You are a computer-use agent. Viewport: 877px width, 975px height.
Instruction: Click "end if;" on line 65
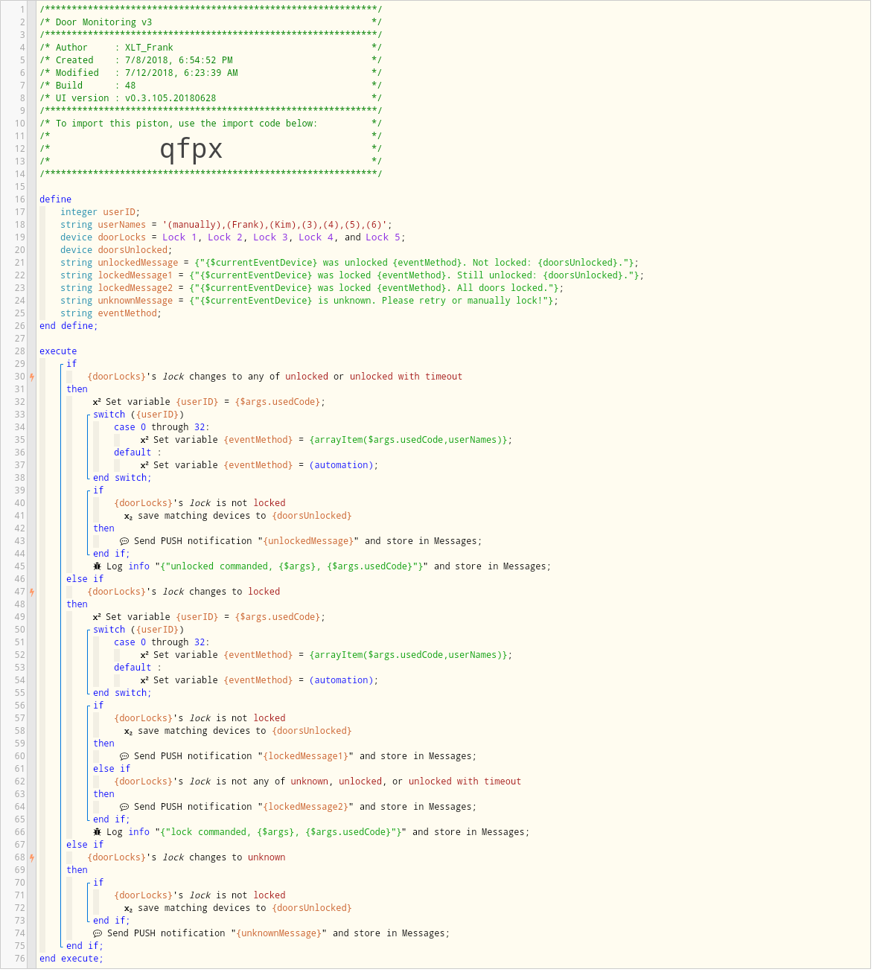point(112,819)
